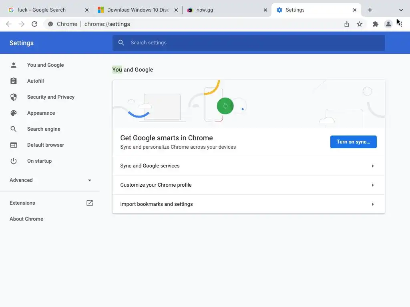Open About Chrome page
This screenshot has height=307, width=410.
coord(26,219)
